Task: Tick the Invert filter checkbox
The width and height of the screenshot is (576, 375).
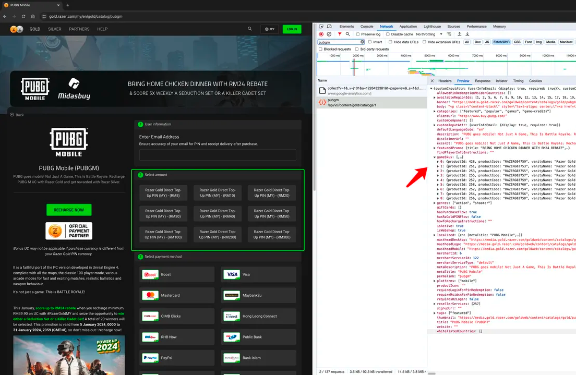Action: [x=370, y=42]
